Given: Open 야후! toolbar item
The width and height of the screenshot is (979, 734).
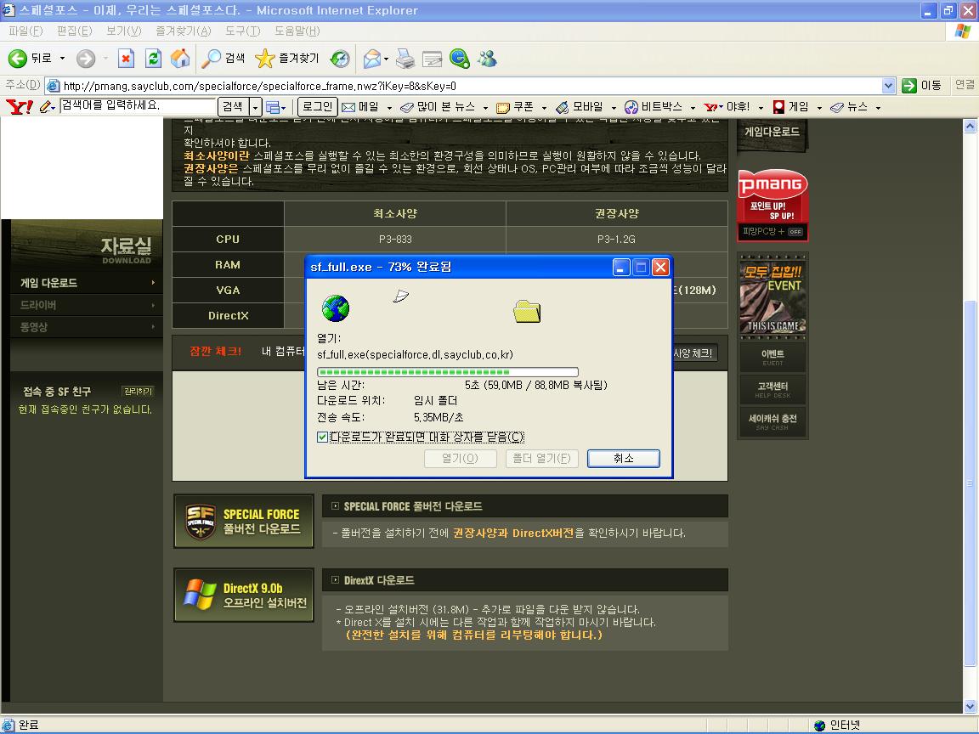Looking at the screenshot, I should (x=727, y=107).
